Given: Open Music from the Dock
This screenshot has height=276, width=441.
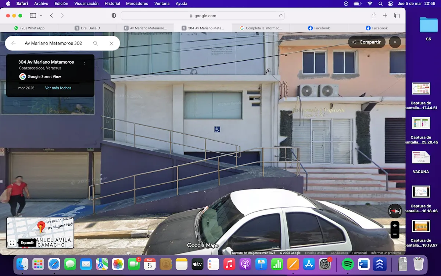Looking at the screenshot, I should click(x=229, y=264).
